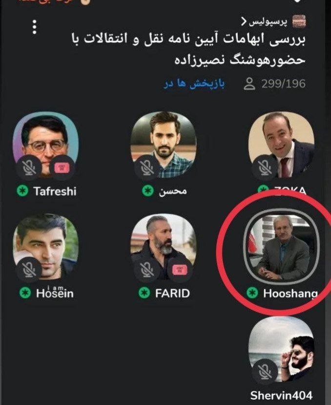The image size is (331, 405).
Task: Open the three-dot room options menu
Action: click(34, 27)
